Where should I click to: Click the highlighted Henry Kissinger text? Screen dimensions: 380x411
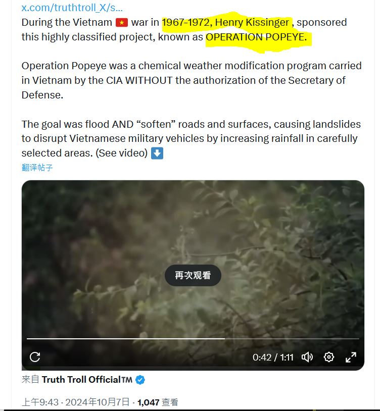[252, 23]
